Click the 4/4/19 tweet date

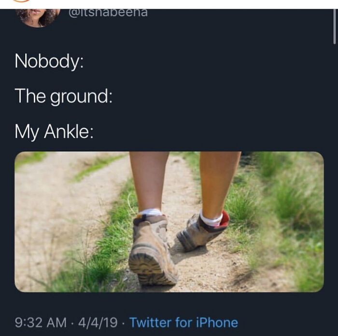[98, 322]
